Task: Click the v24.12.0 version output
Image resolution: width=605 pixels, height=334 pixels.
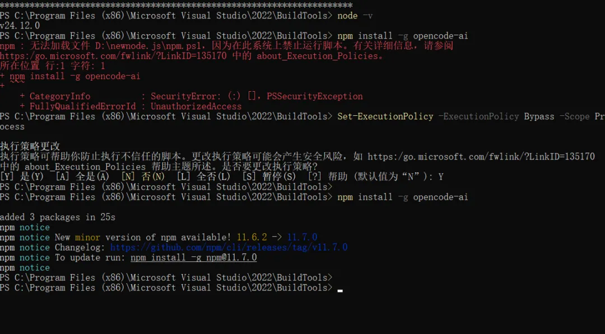Action: 20,26
